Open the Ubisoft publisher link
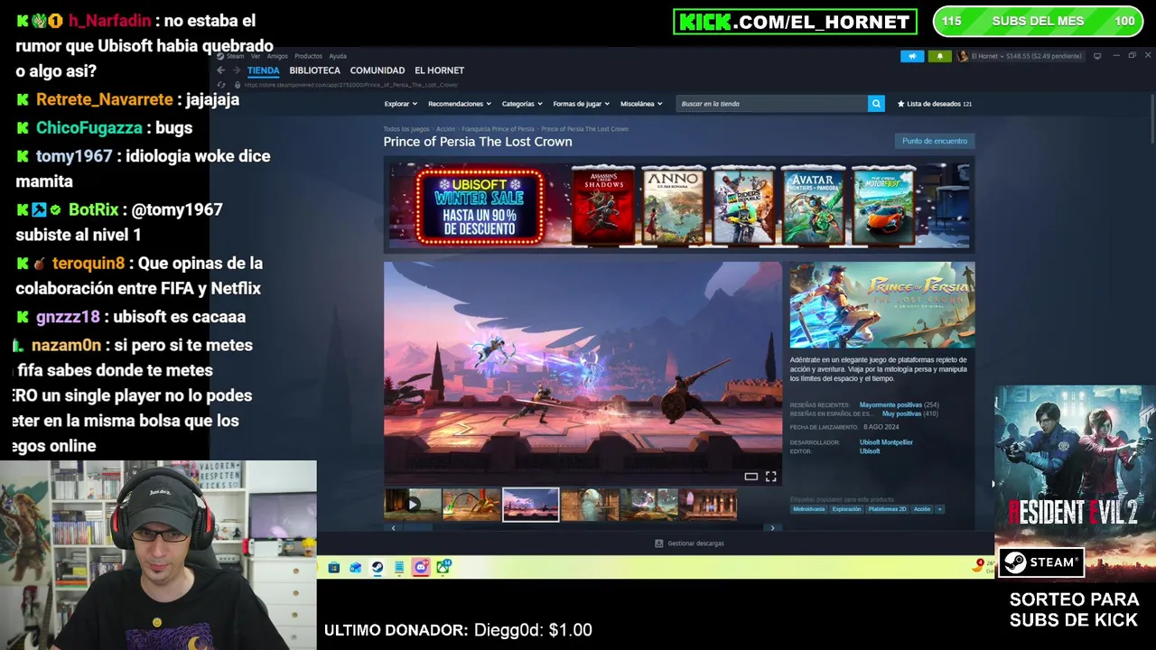The image size is (1156, 650). [870, 450]
